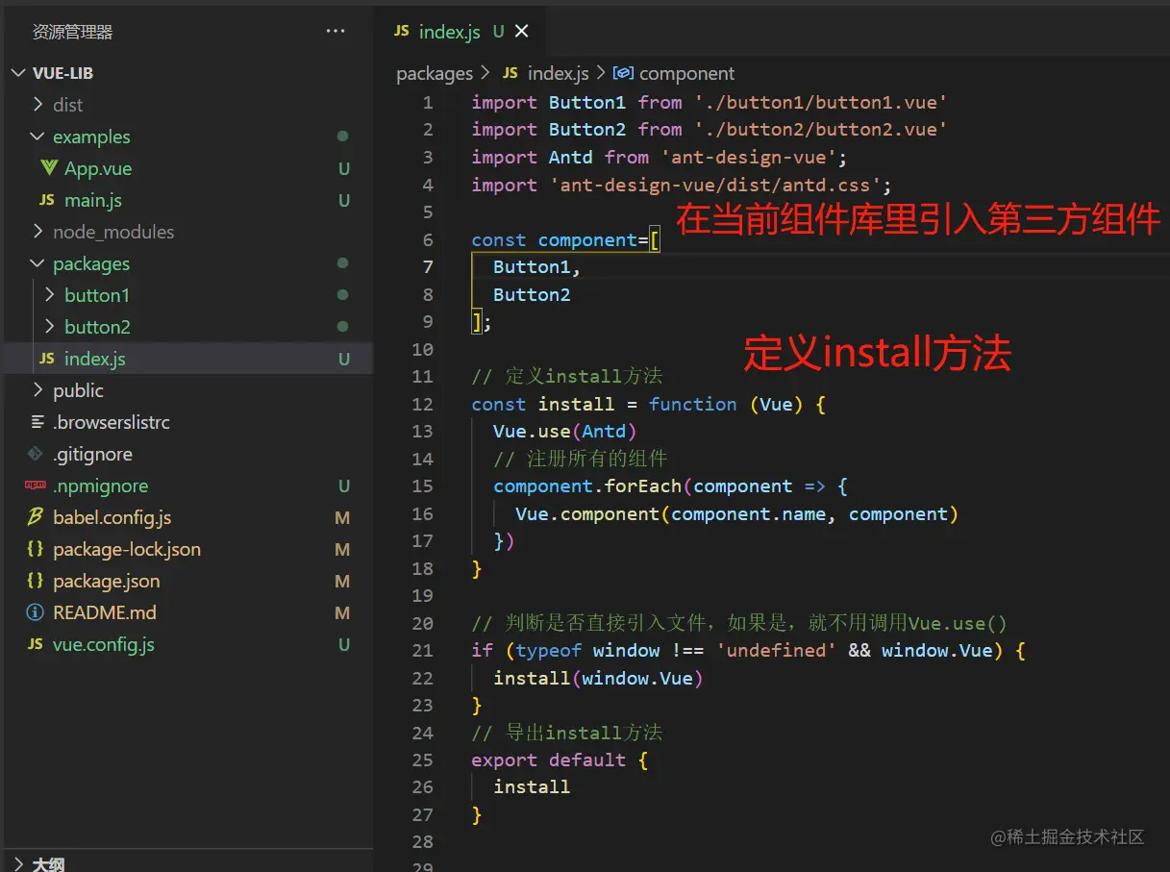Click Button2 inside the component array
The width and height of the screenshot is (1170, 872).
coord(532,294)
